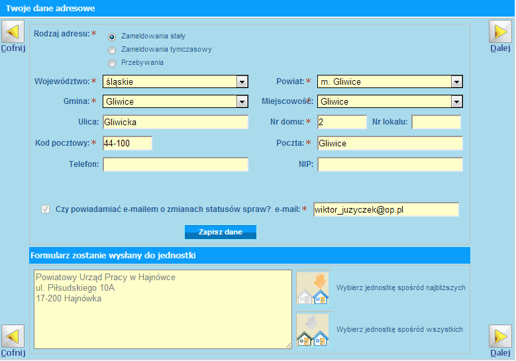Viewport: 516px width, 361px height.
Task: Click the 'Czy powiadamiać e-mailem' label text
Action: pos(163,209)
